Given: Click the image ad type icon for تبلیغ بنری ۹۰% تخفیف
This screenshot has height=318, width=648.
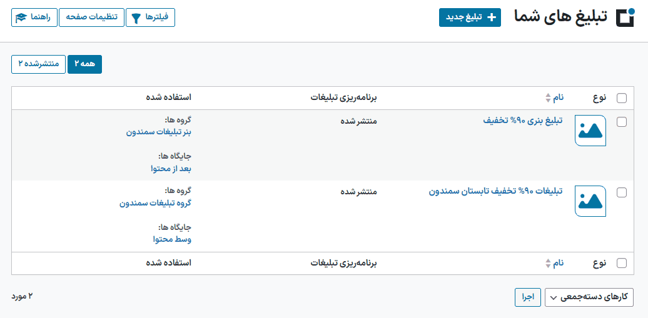Looking at the screenshot, I should [x=590, y=131].
